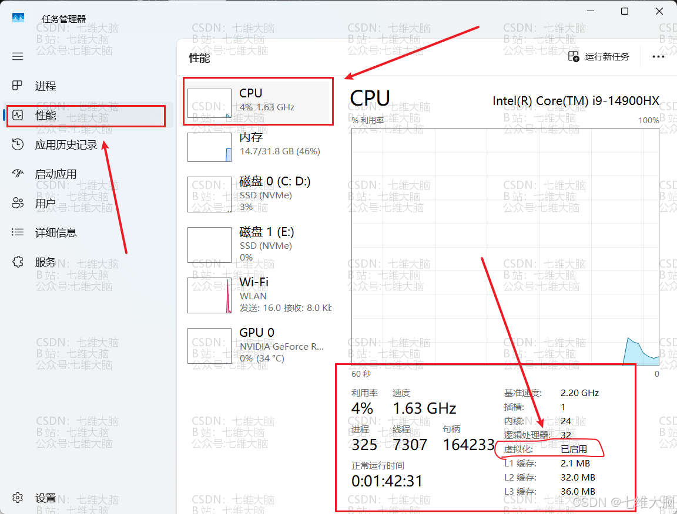Maximize the Task Manager window

[x=624, y=11]
